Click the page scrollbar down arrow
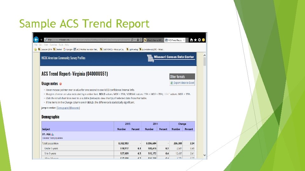This screenshot has height=171, width=305. 204,155
